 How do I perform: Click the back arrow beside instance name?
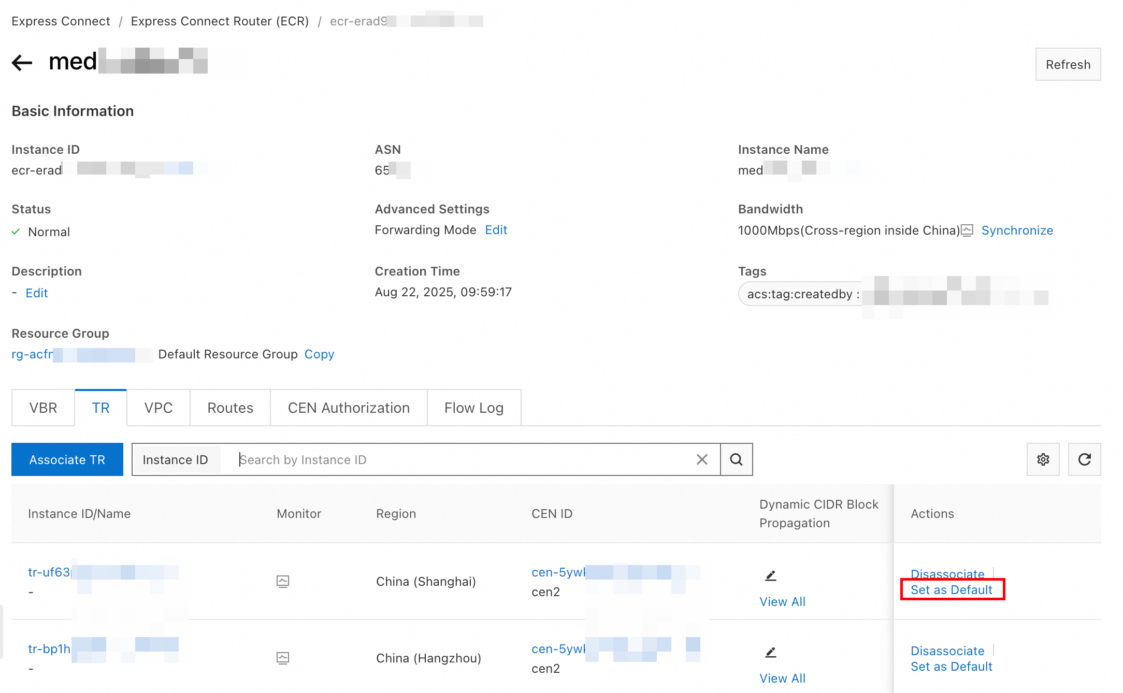22,63
